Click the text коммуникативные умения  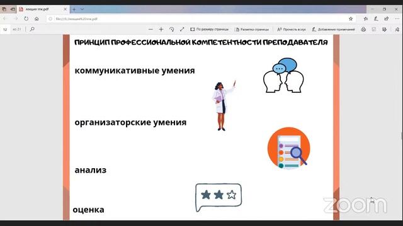[135, 70]
